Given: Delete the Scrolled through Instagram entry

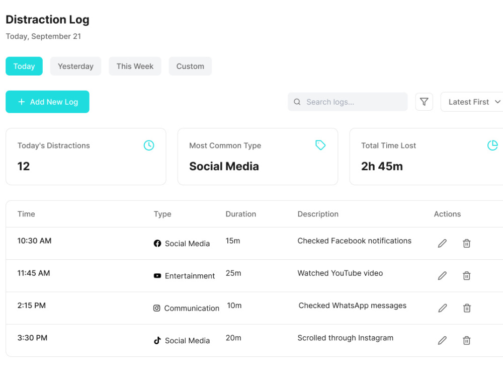Looking at the screenshot, I should point(466,340).
